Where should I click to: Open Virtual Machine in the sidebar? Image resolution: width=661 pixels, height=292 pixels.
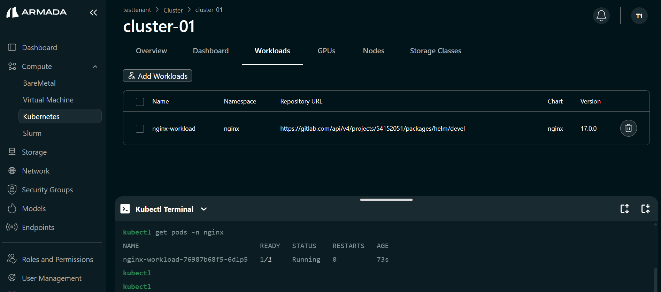(x=48, y=100)
